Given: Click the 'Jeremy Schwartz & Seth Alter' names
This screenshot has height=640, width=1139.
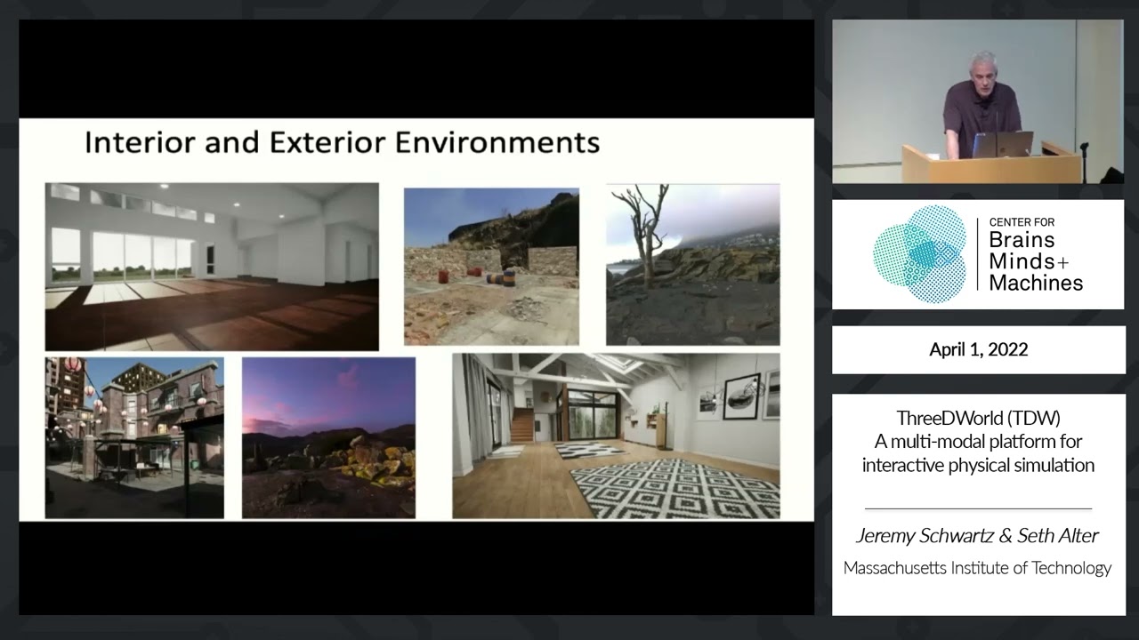Looking at the screenshot, I should click(977, 536).
